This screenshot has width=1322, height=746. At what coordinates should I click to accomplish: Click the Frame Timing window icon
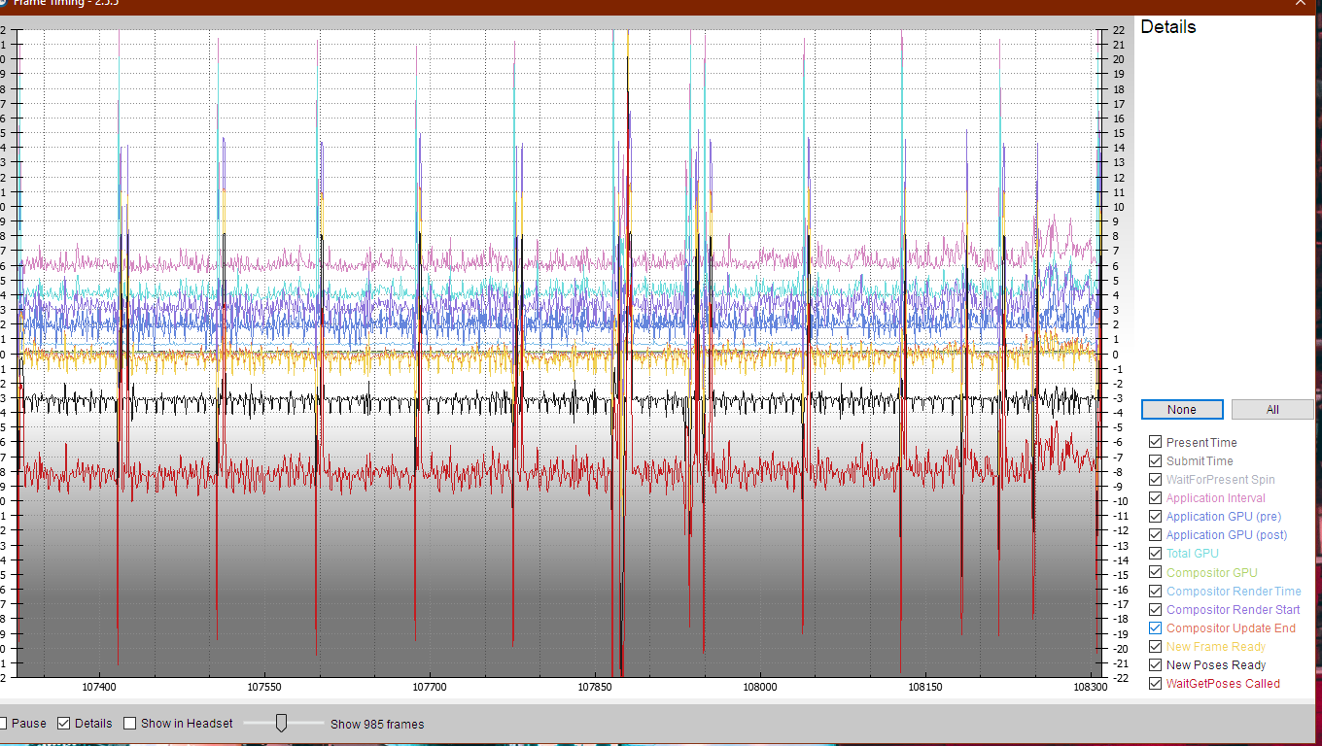[3, 3]
